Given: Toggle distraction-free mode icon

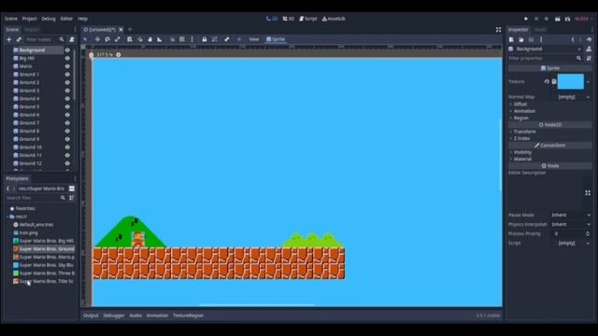Looking at the screenshot, I should [498, 29].
